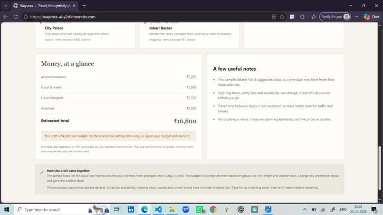Change ENG input language

(343, 209)
